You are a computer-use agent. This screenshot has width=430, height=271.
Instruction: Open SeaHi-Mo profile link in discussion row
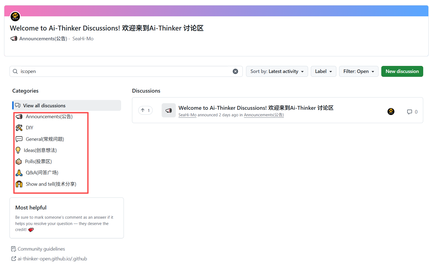[x=188, y=115]
